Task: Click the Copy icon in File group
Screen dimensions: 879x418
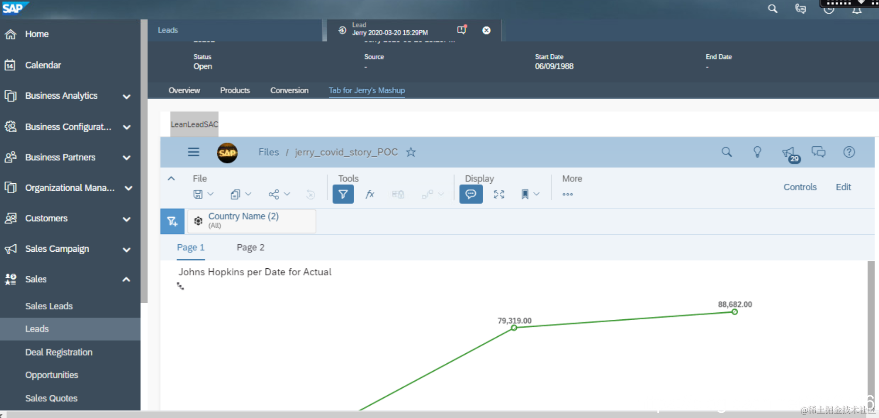Action: click(x=235, y=194)
